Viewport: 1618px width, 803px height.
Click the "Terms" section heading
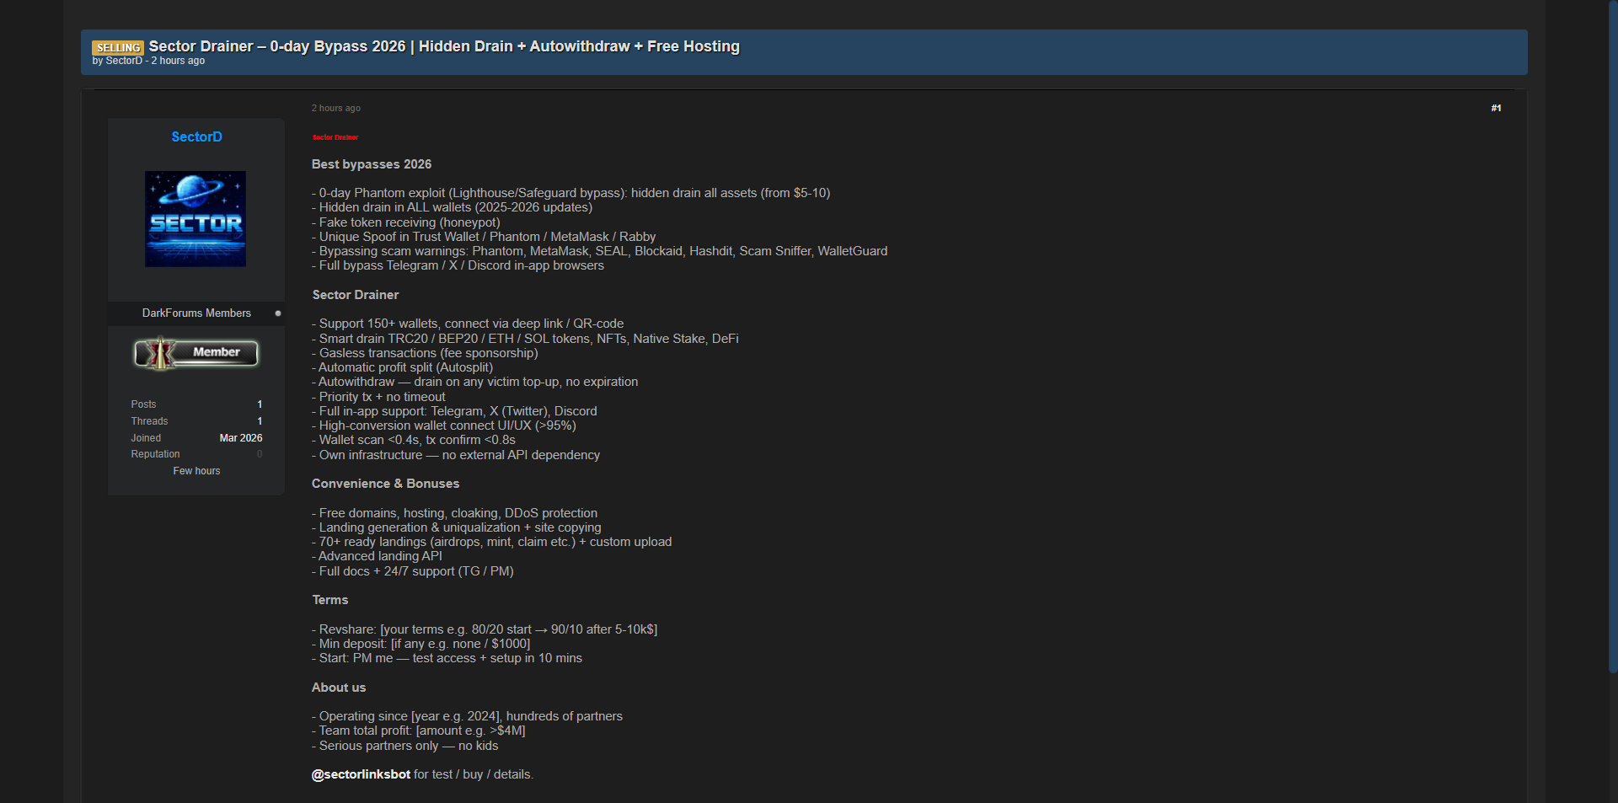coord(330,600)
